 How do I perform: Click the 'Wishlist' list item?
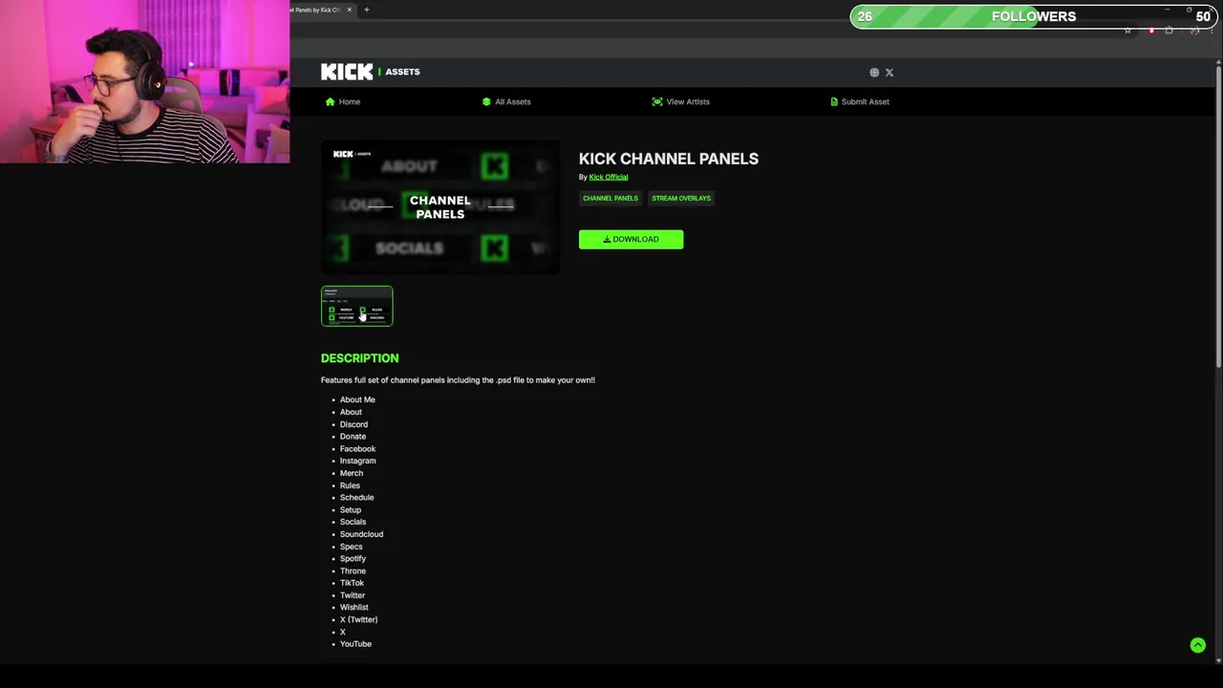click(354, 608)
